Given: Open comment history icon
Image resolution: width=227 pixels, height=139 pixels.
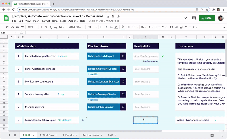Looking at the screenshot, I should click(x=194, y=18).
